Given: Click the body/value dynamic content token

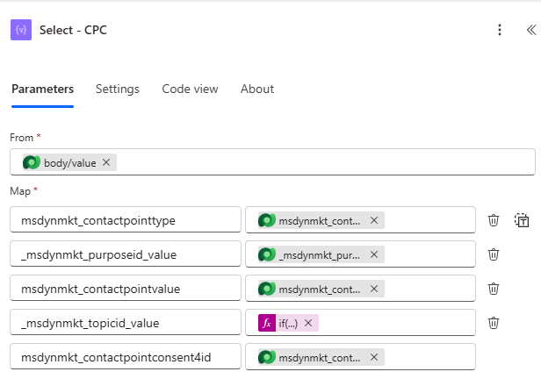Looking at the screenshot, I should [x=69, y=162].
